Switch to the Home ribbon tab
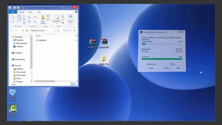This screenshot has width=222, height=125. (x=22, y=12)
